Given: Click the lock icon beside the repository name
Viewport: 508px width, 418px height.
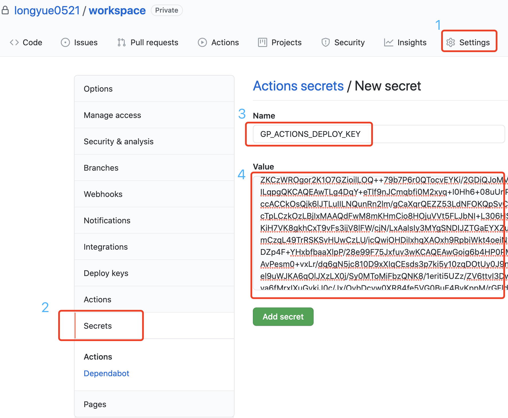Looking at the screenshot, I should tap(5, 11).
